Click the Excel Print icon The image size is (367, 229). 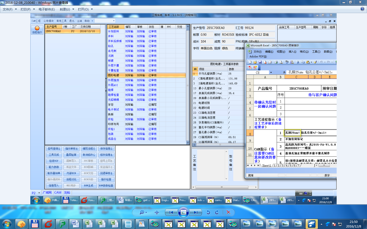[x=276, y=62]
